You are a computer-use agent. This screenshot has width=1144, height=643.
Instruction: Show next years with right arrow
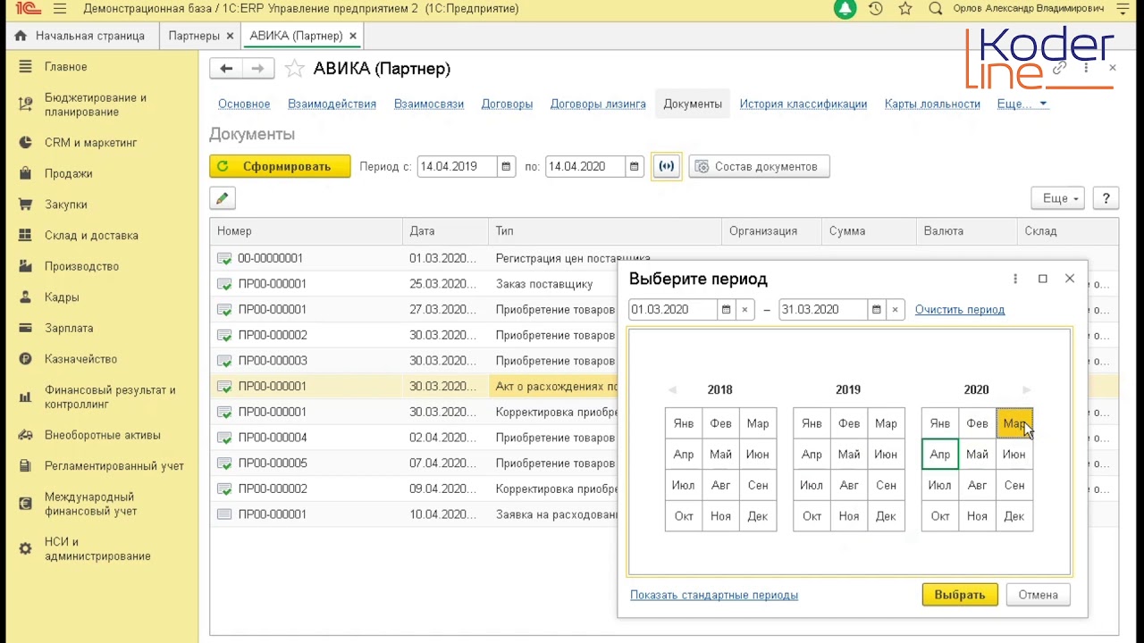1026,390
